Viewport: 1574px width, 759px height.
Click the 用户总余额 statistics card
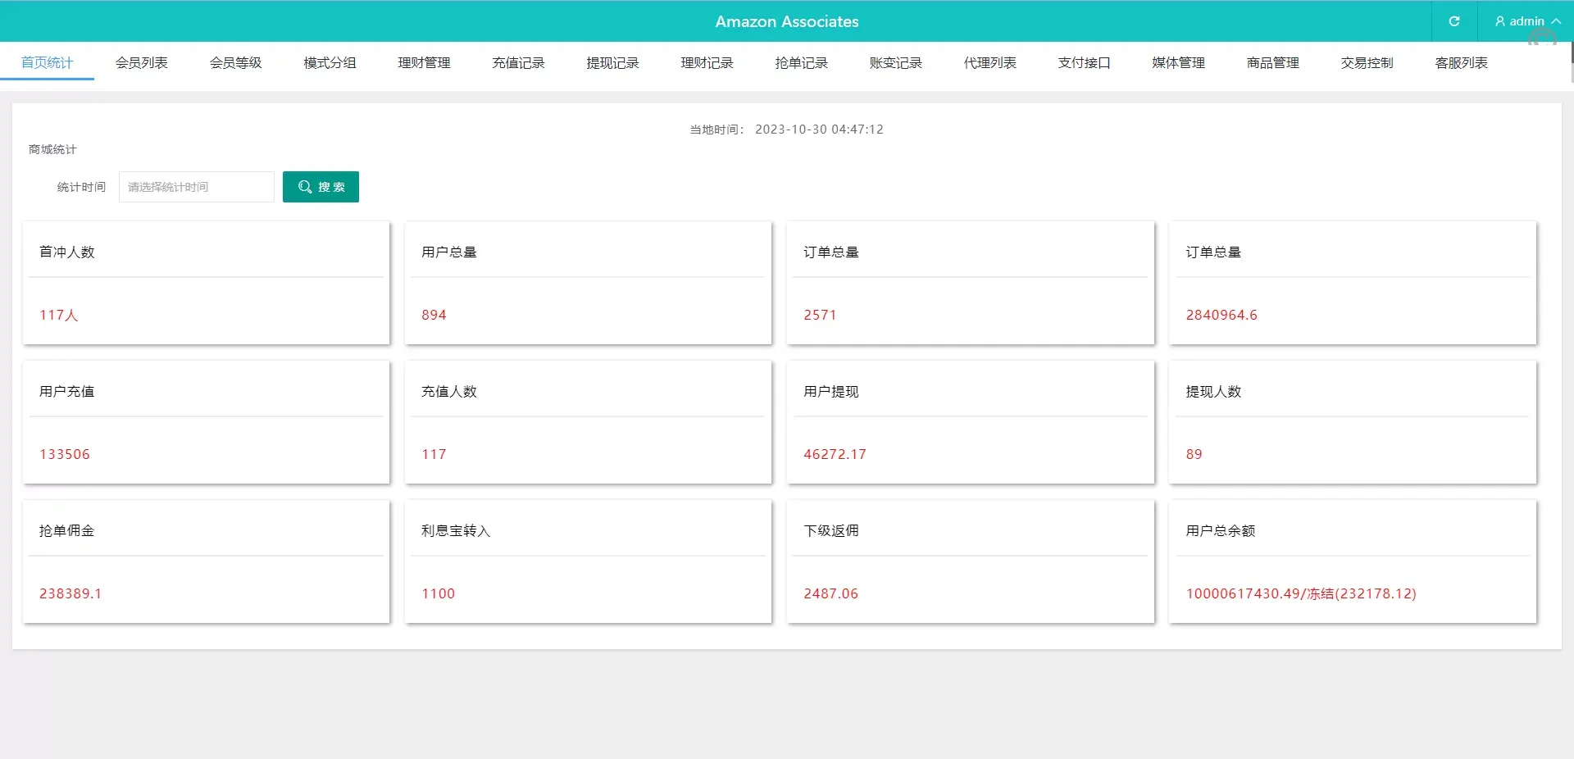[x=1352, y=561]
